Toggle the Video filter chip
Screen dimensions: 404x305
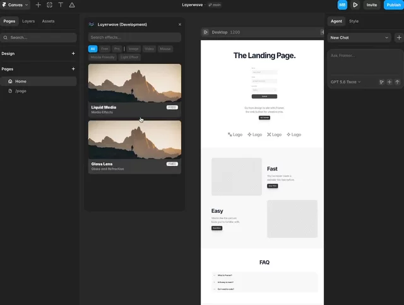point(149,49)
